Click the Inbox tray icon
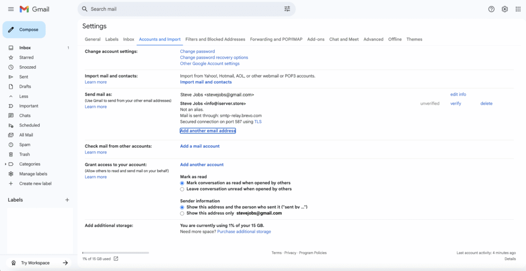 click(11, 48)
